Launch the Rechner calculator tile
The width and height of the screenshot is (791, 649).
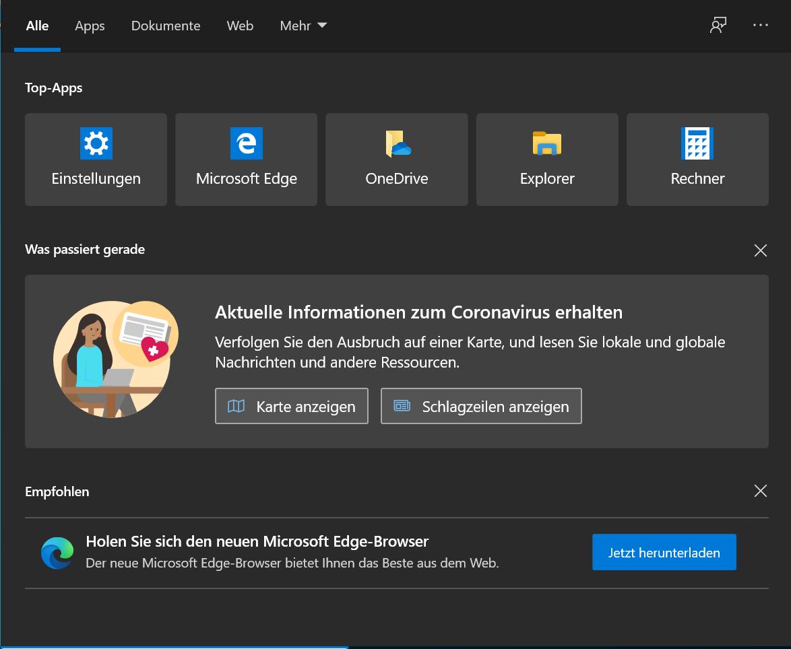[x=697, y=160]
